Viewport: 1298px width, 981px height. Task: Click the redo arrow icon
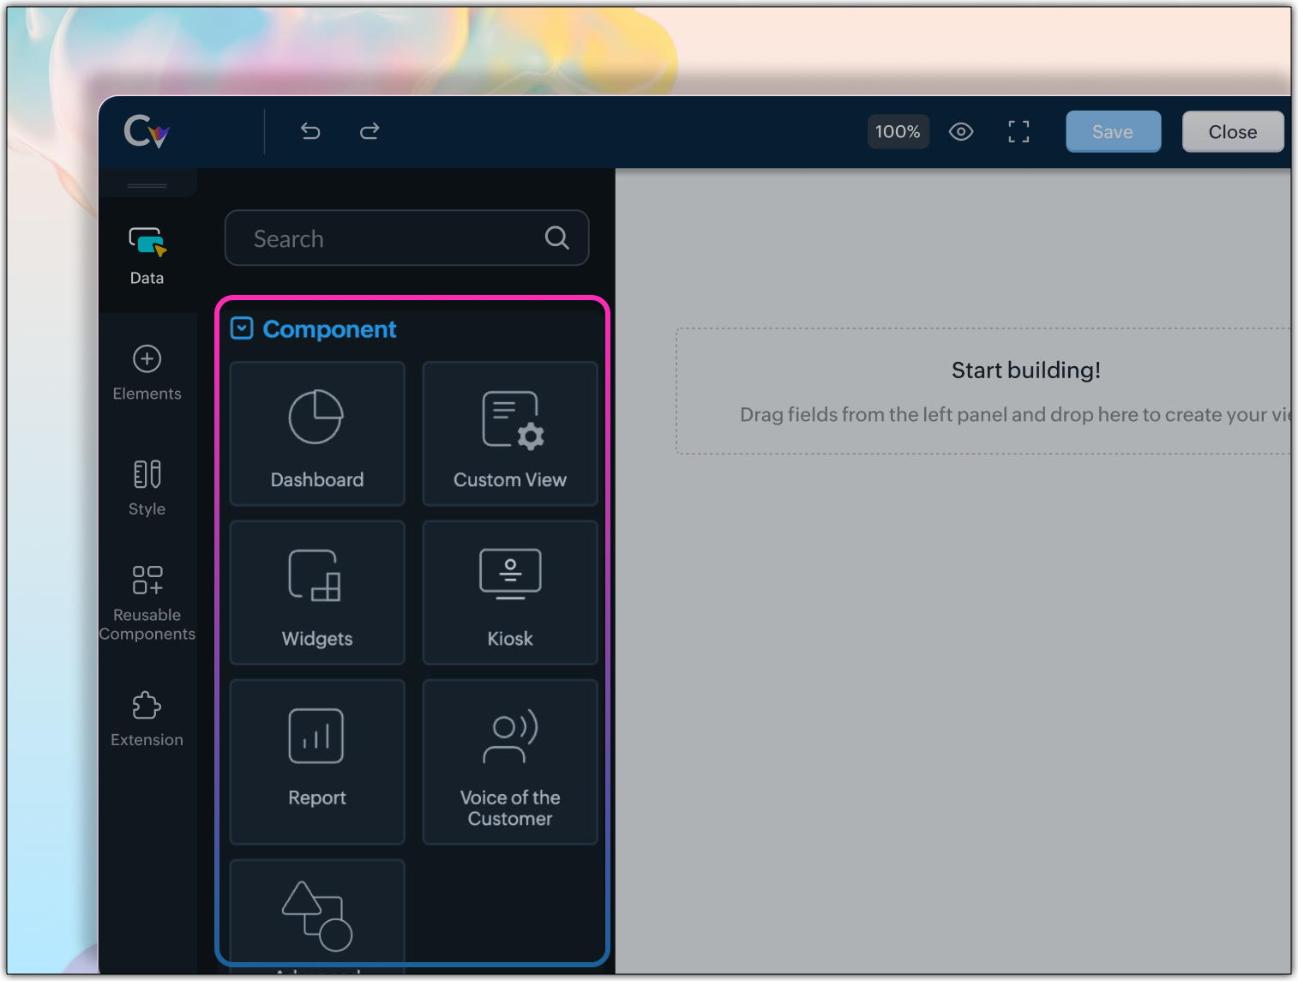click(370, 131)
